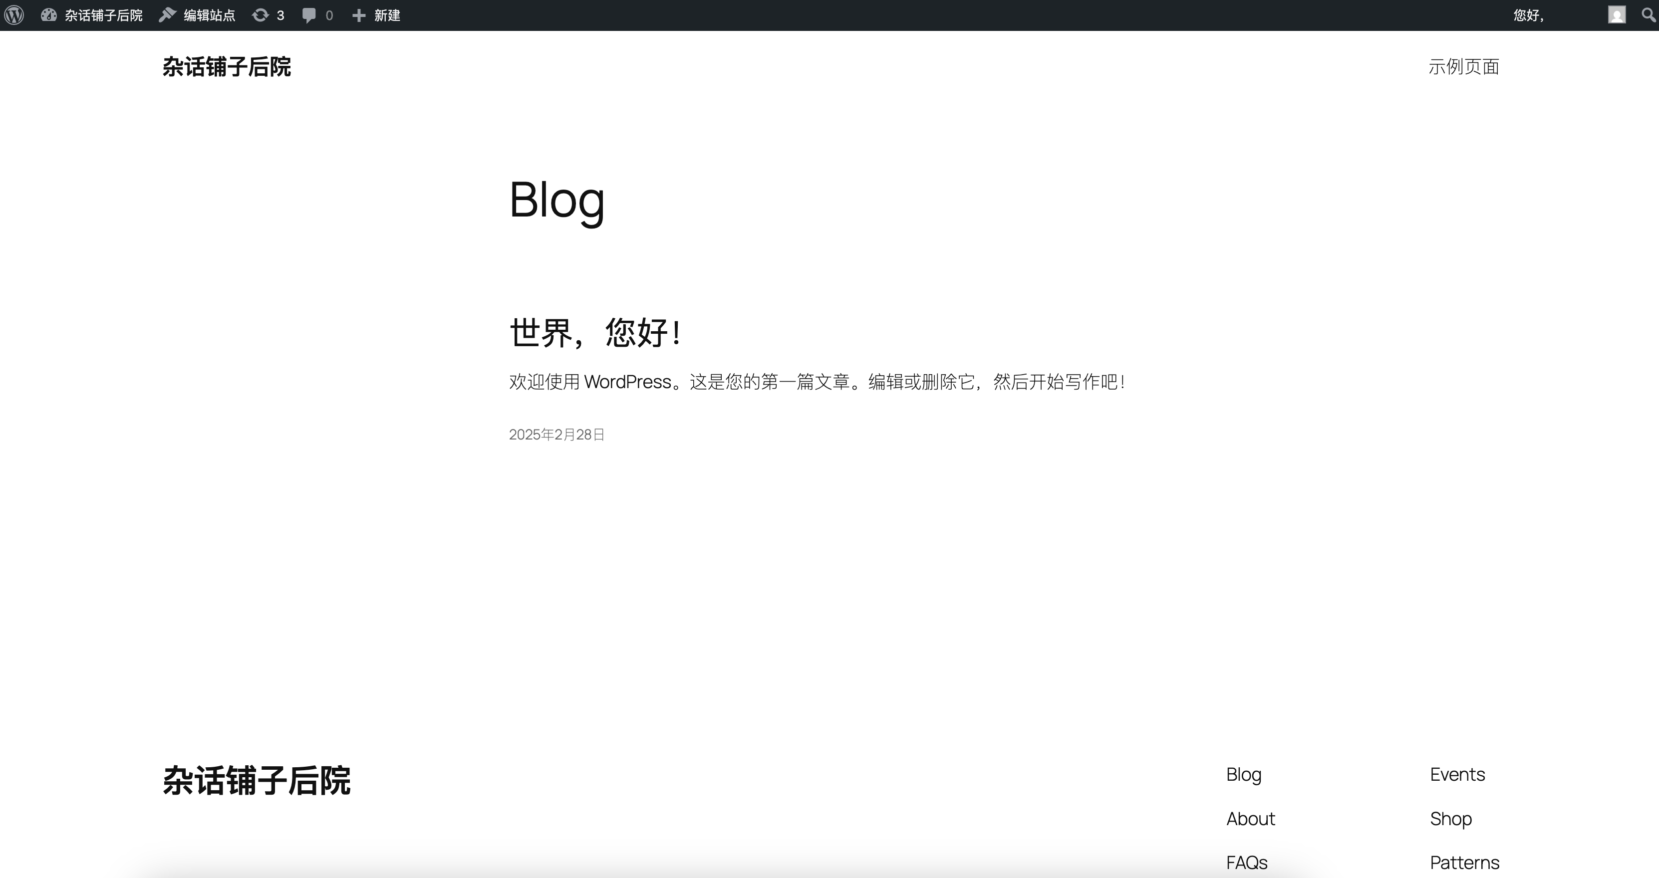Click the footer Blog link
Screen dimensions: 1659x878
click(x=1243, y=774)
